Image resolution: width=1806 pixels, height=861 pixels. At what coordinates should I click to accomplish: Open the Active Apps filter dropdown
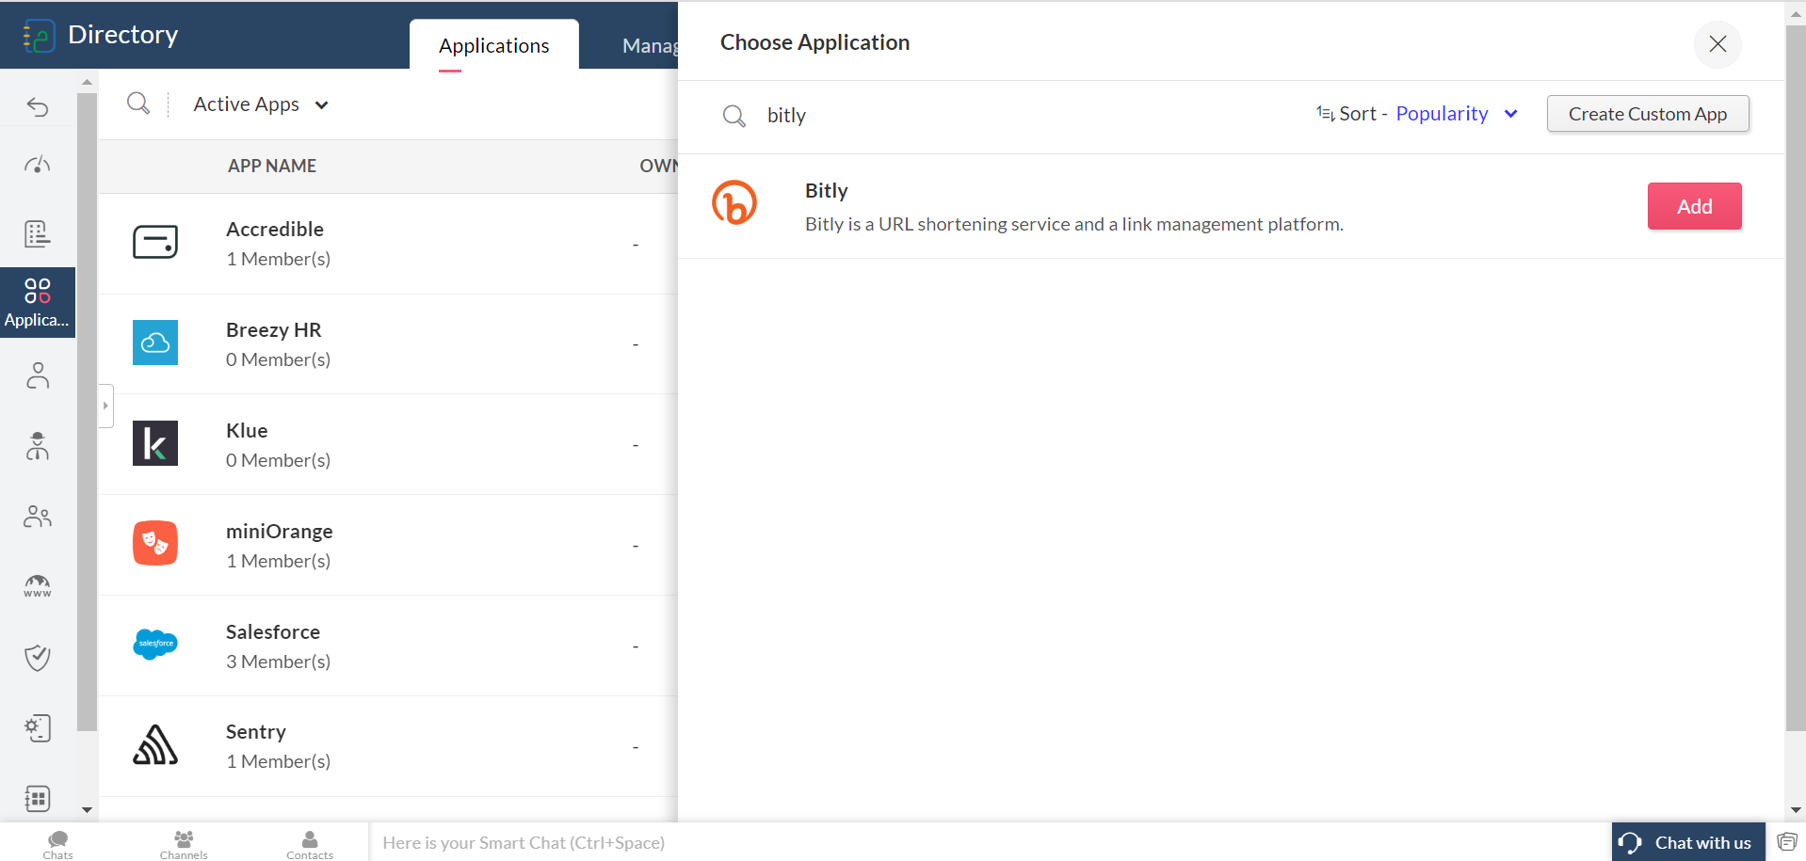tap(261, 104)
